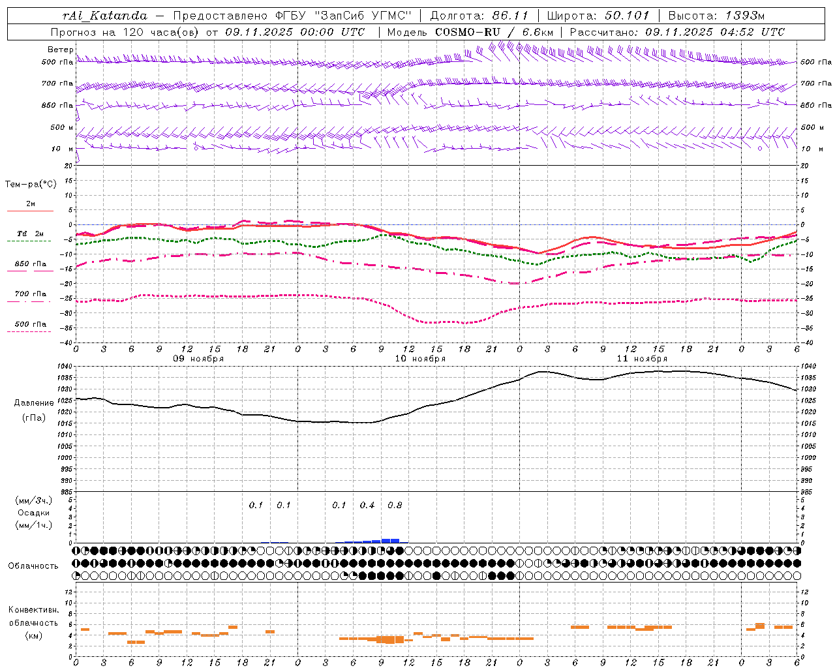Click the Конвективн. convective cloud label

coord(33,610)
